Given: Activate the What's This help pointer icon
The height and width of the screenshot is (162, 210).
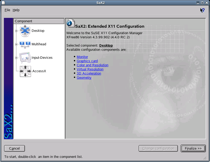Looking at the screenshot, I should coord(202,10).
